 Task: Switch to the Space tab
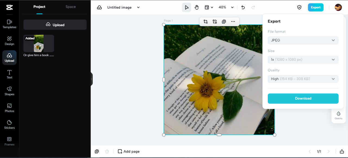coord(71,7)
